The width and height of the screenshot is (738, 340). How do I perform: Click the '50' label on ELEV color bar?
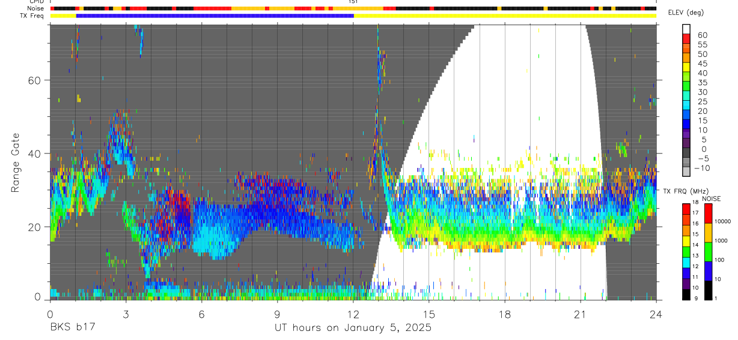[x=701, y=54]
